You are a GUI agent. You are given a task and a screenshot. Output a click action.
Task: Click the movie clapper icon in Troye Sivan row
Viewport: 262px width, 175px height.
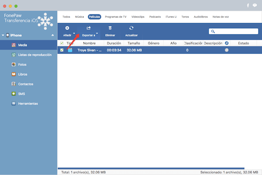70,50
